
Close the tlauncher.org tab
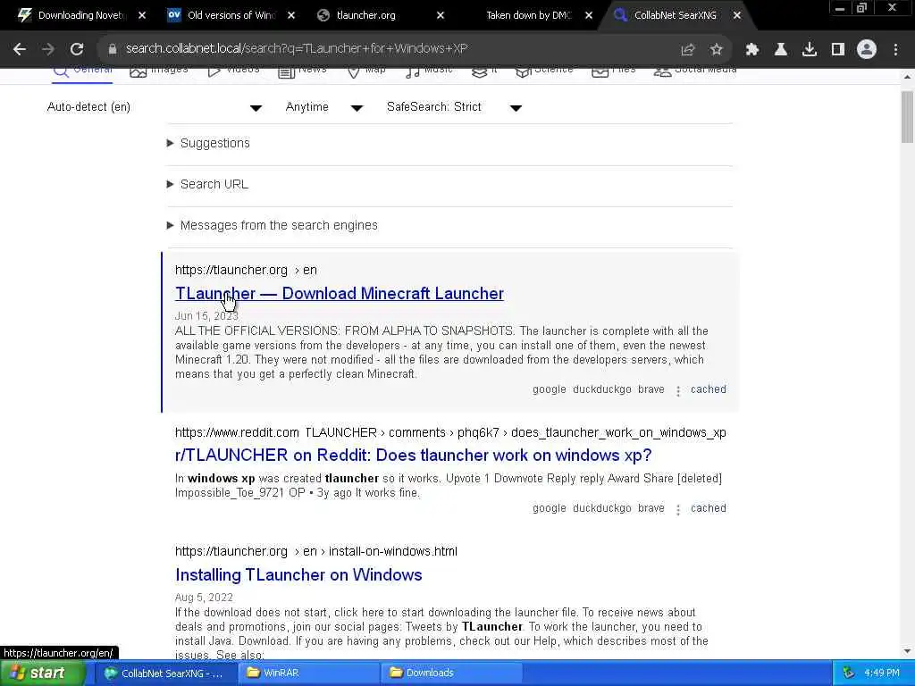point(441,15)
